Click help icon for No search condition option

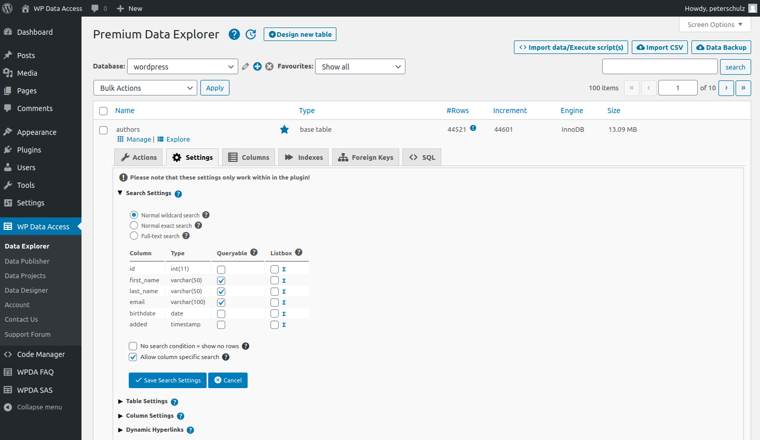pos(246,346)
